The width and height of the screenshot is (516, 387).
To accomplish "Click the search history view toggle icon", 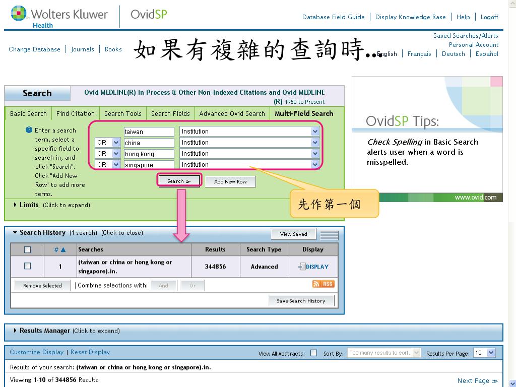I will pyautogui.click(x=329, y=236).
